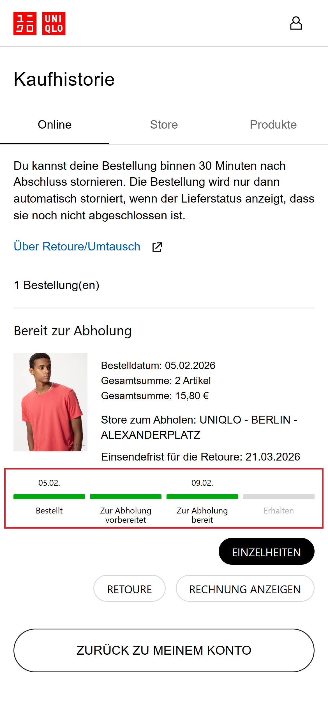Switch to the Online tab
Image resolution: width=328 pixels, height=709 pixels.
55,125
